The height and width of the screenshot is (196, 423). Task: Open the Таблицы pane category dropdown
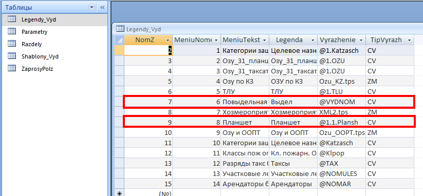92,7
